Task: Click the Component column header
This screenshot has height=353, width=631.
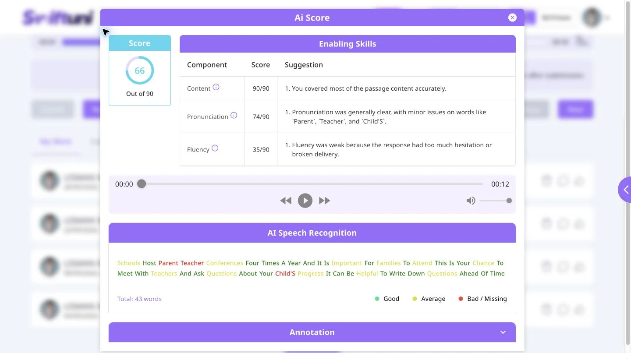Action: coord(207,65)
